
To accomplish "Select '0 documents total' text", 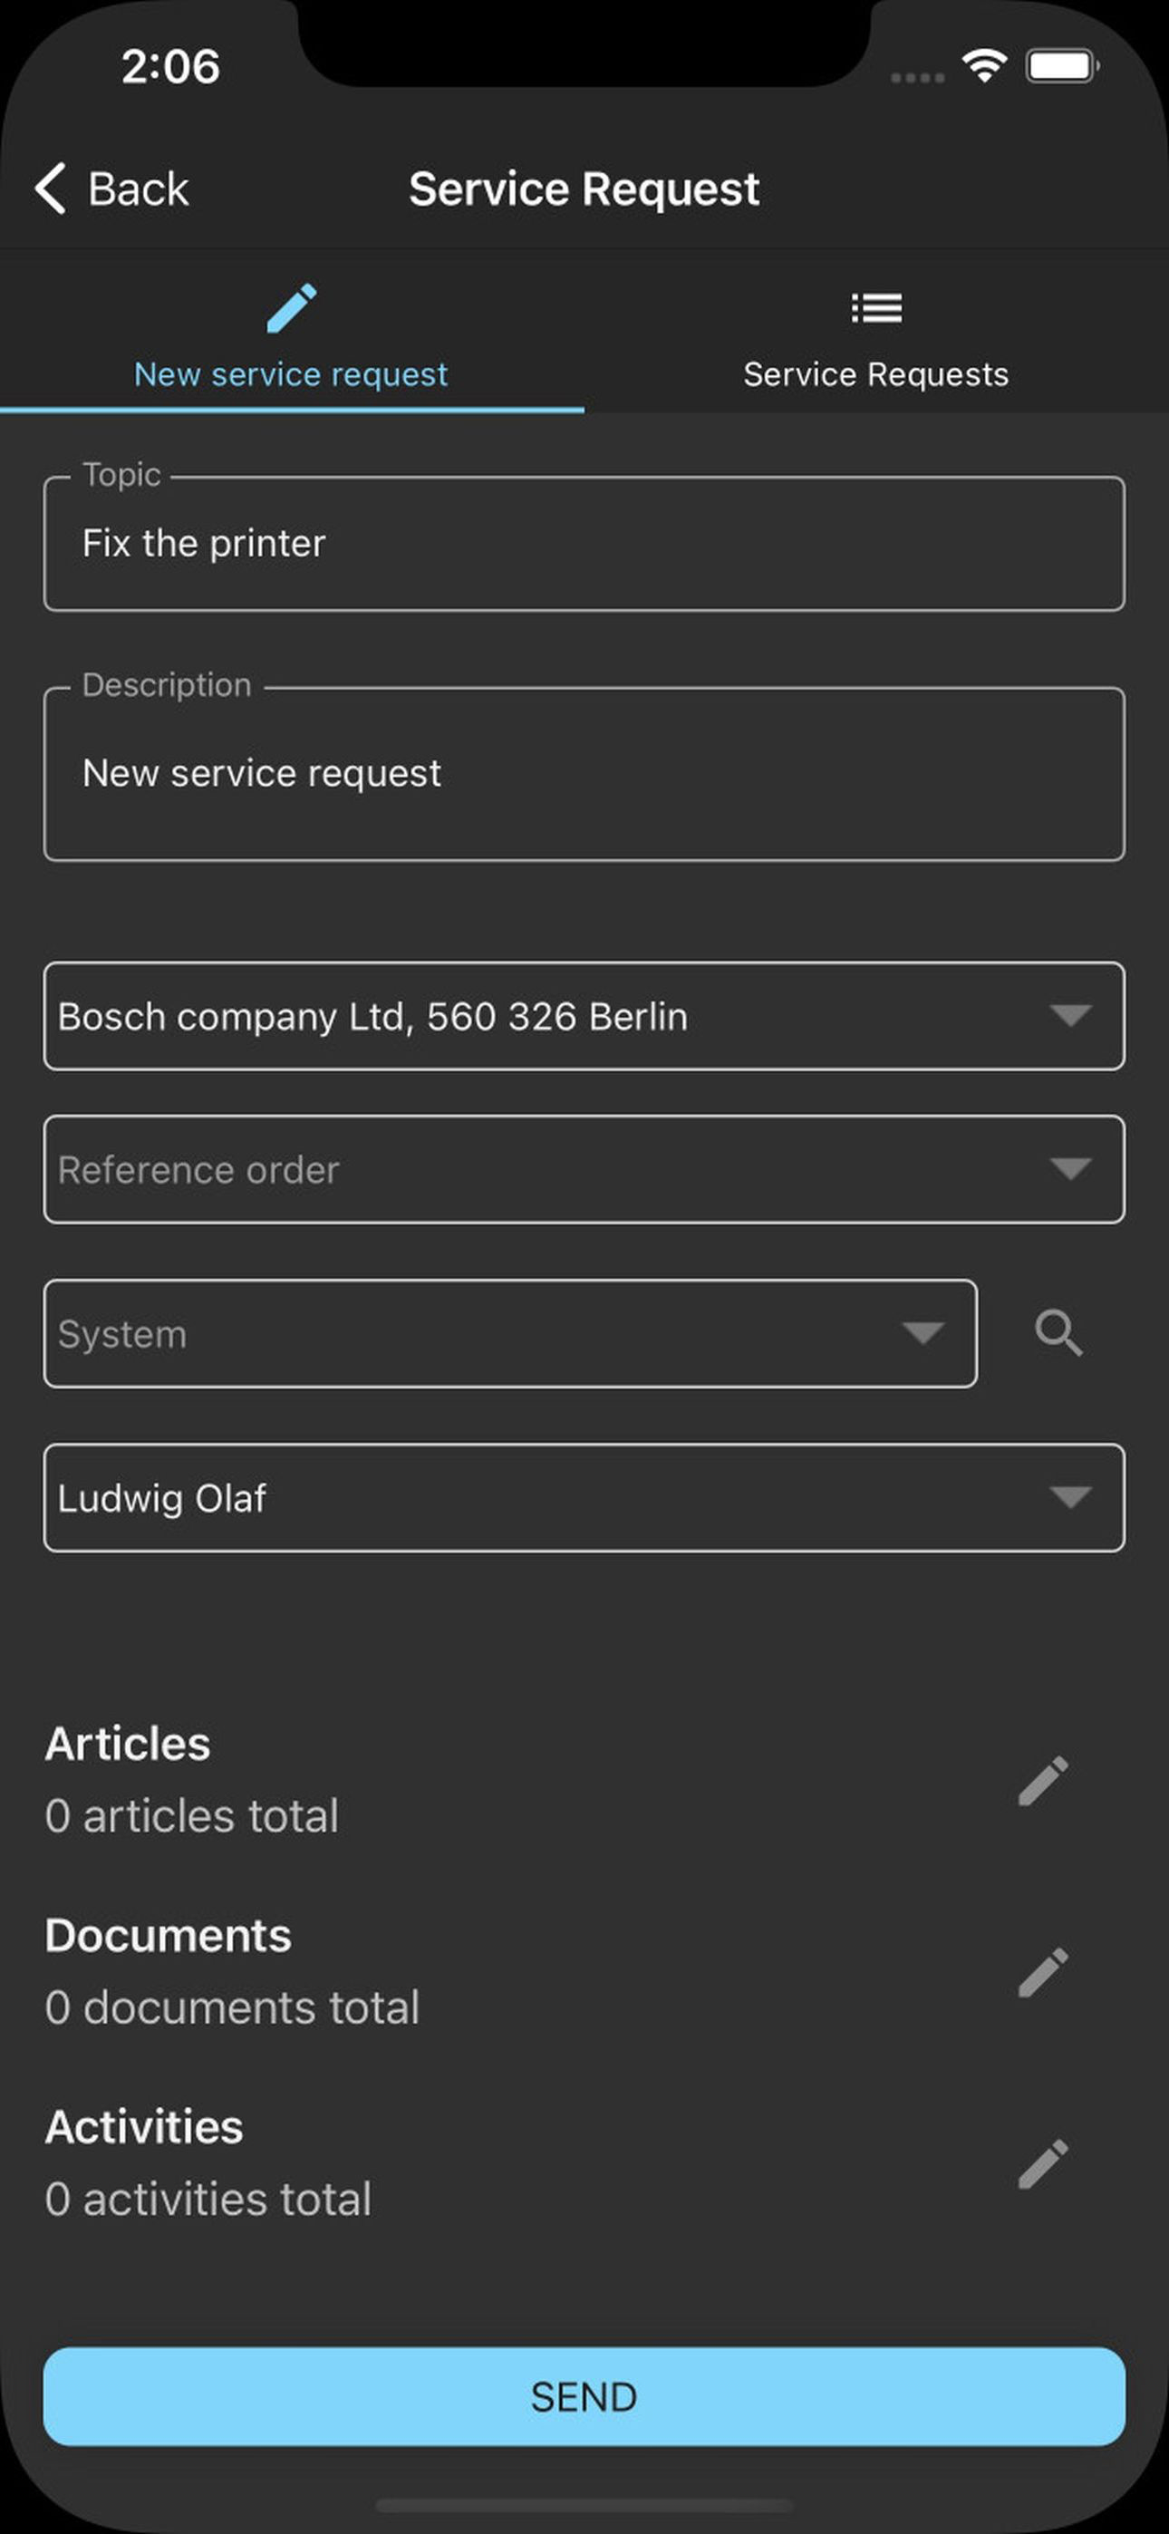I will pos(232,2007).
